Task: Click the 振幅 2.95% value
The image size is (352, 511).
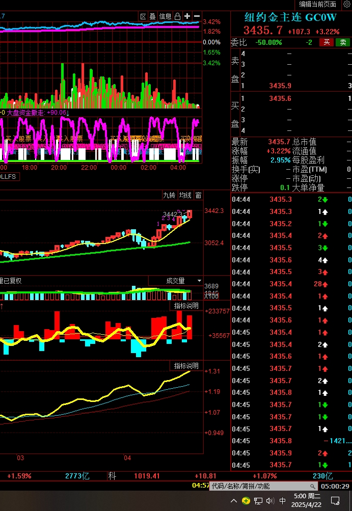Action: tap(280, 160)
